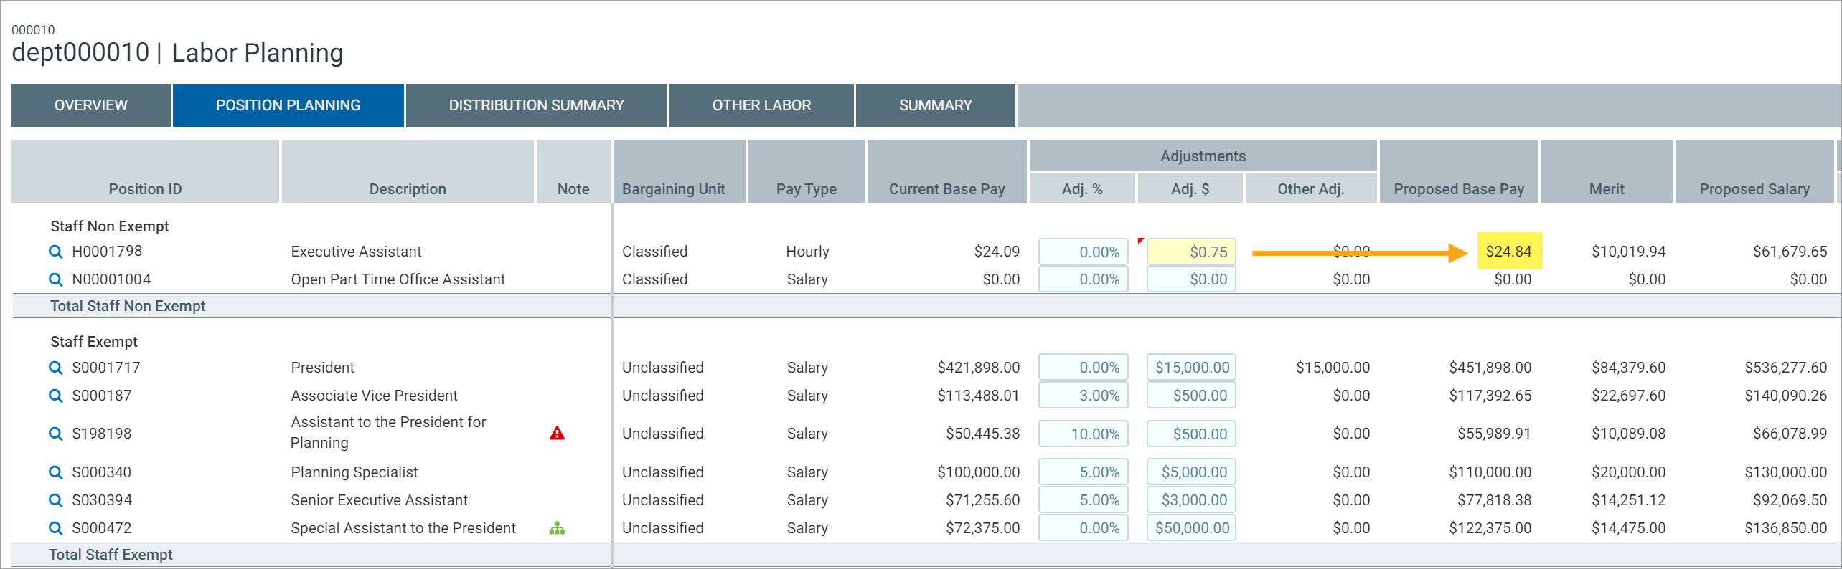Click the $50,000.00 Adj. $ input
The height and width of the screenshot is (569, 1842).
tap(1191, 528)
